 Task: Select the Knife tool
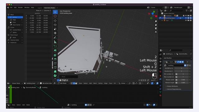55,67
